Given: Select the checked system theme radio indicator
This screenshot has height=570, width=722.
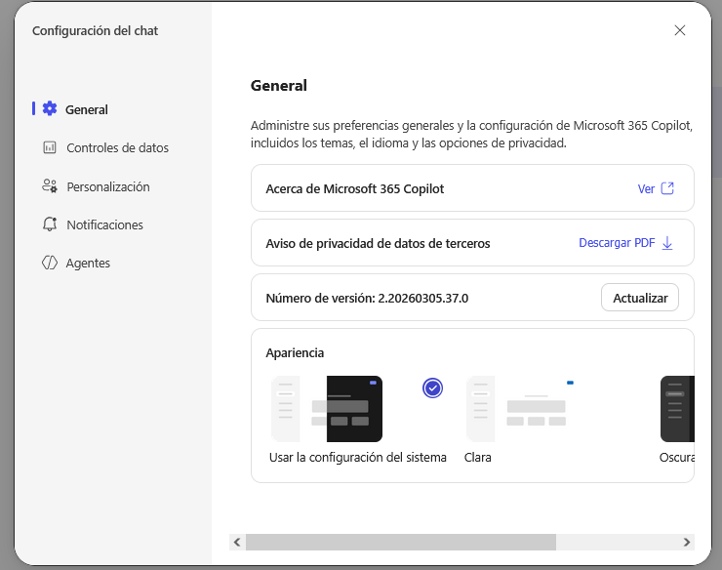Looking at the screenshot, I should [432, 388].
